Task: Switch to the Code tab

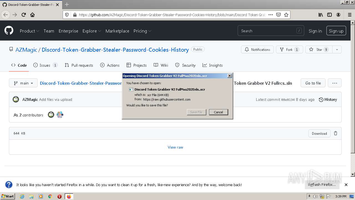Action: point(19,65)
